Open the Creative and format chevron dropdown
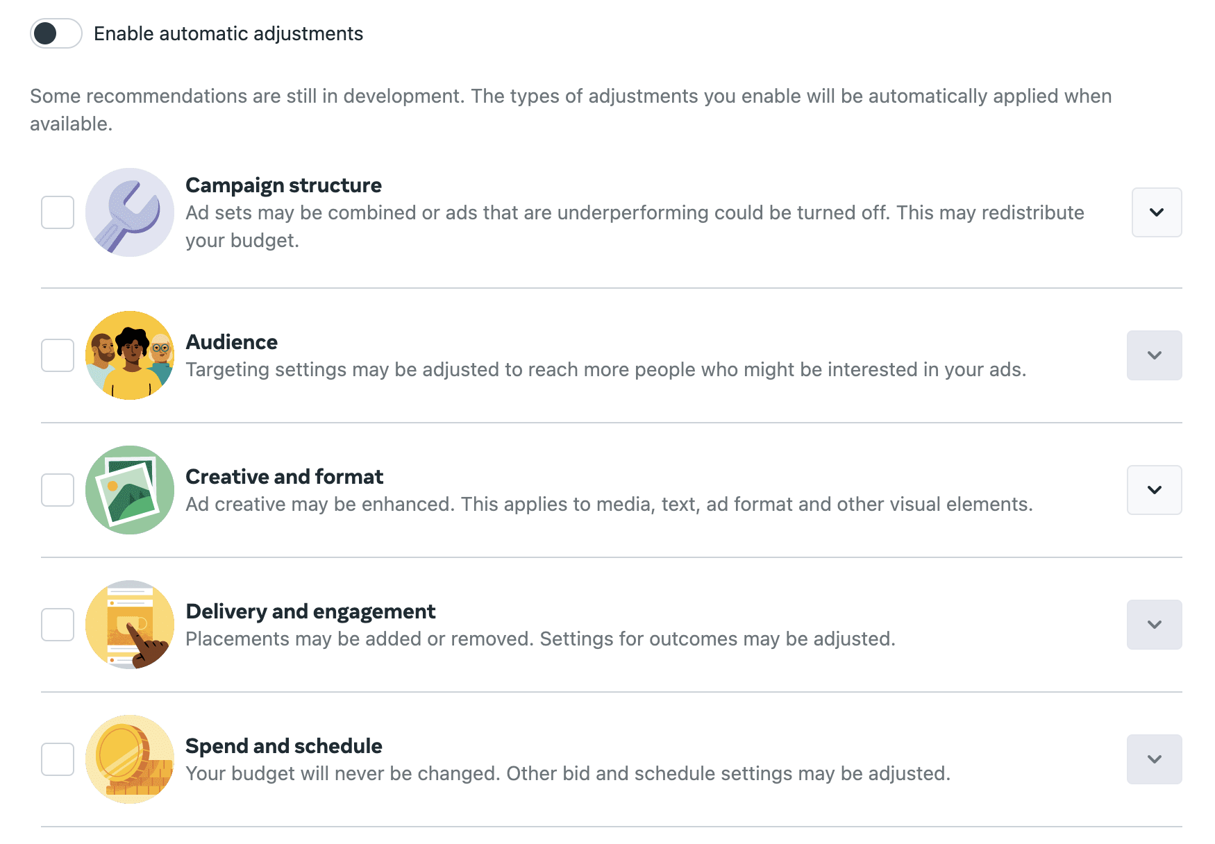The height and width of the screenshot is (844, 1215). click(x=1155, y=490)
